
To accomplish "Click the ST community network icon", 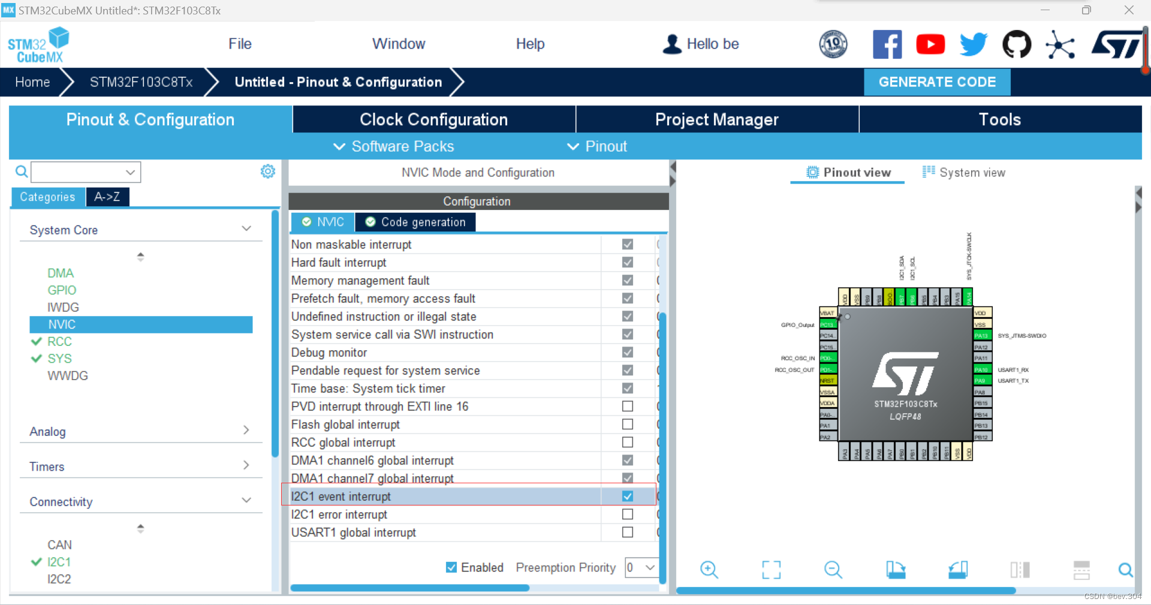I will (1060, 44).
